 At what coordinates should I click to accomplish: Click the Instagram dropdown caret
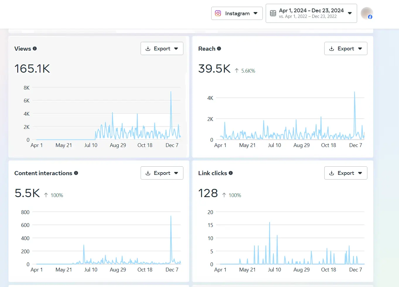pos(255,13)
